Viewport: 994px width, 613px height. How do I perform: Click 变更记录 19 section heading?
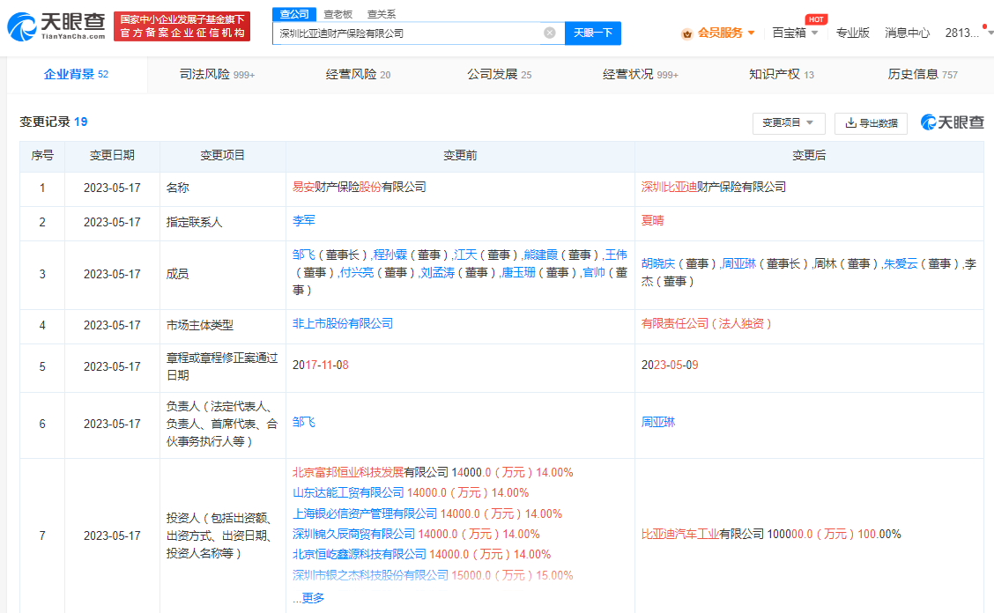pos(53,122)
